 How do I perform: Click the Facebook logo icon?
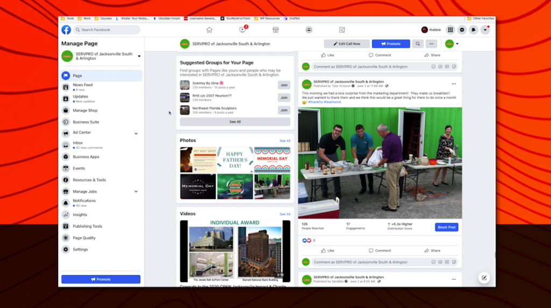66,30
